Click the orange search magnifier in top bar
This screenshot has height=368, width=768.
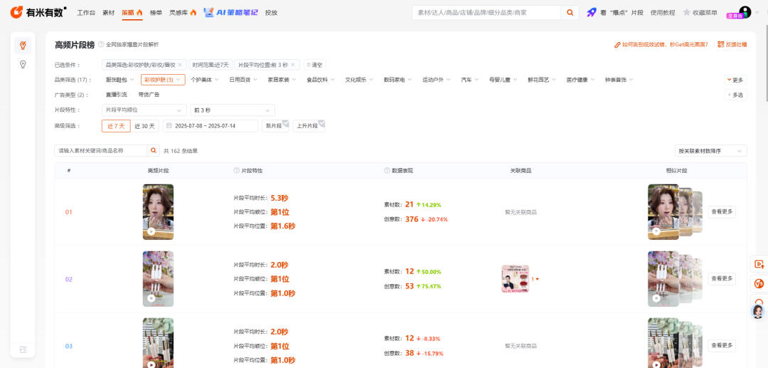coord(570,13)
